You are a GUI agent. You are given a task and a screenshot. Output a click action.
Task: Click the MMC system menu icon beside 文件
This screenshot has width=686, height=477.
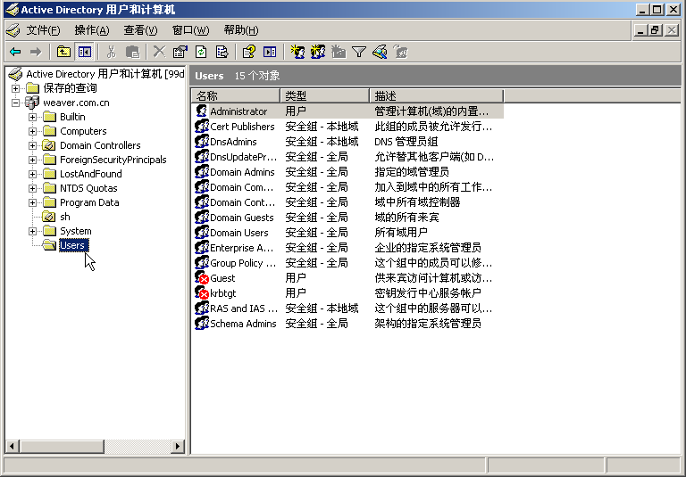point(13,30)
